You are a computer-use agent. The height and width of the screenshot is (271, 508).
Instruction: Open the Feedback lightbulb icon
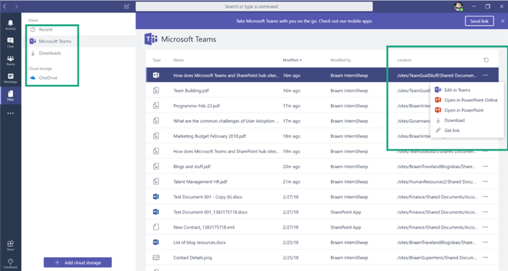click(10, 263)
